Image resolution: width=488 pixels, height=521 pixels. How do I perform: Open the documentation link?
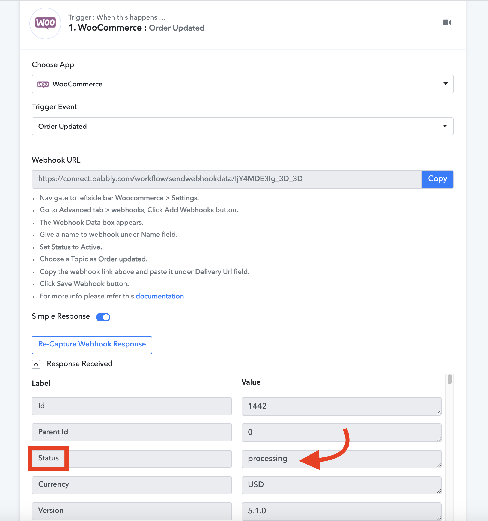click(160, 296)
